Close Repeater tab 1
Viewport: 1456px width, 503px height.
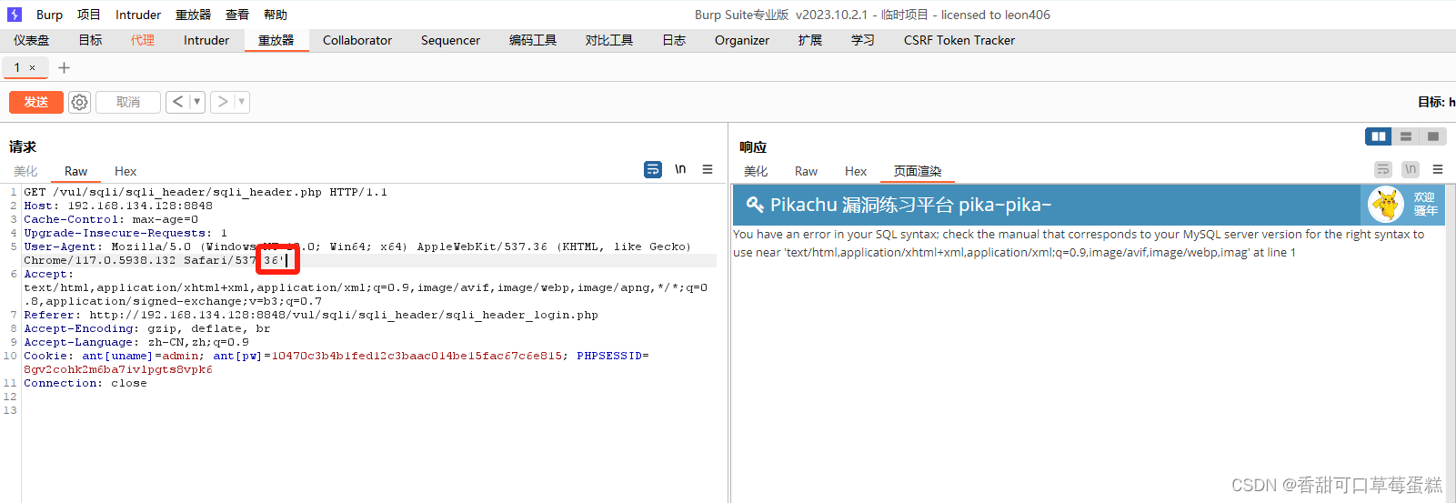(33, 68)
